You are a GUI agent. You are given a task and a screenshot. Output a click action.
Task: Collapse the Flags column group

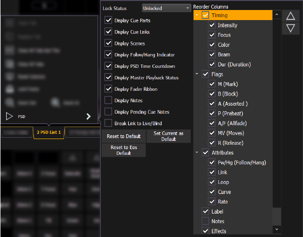pyautogui.click(x=197, y=74)
